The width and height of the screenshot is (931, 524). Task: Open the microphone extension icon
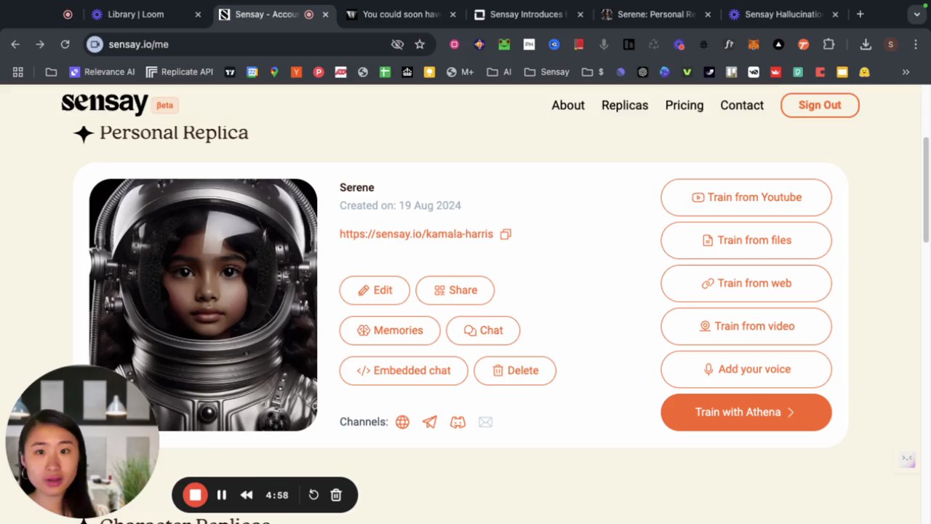pos(604,44)
